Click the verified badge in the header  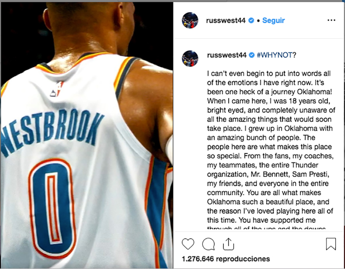coord(251,20)
